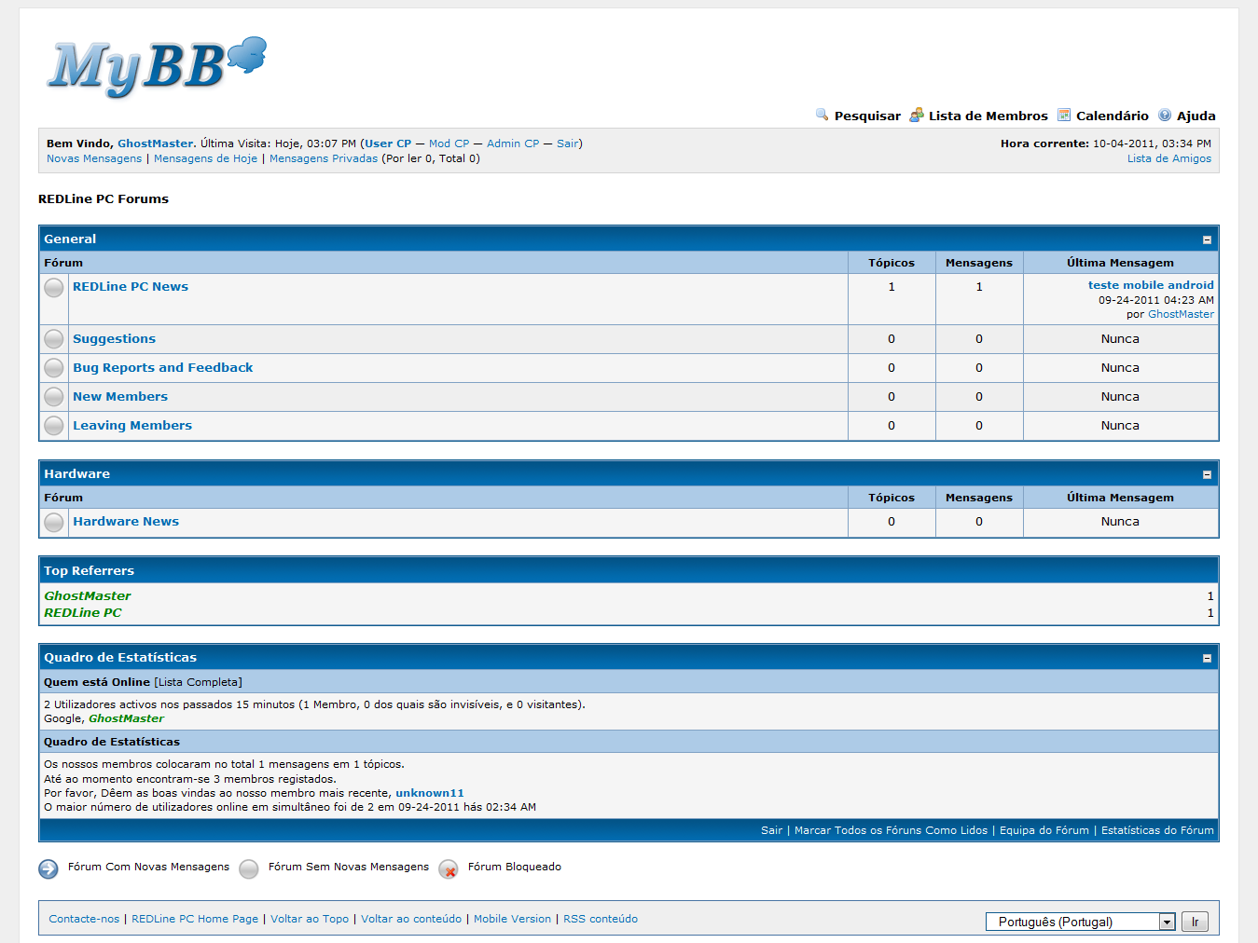Image resolution: width=1258 pixels, height=943 pixels.
Task: Click the Contacte-nos footer link
Action: click(x=84, y=919)
